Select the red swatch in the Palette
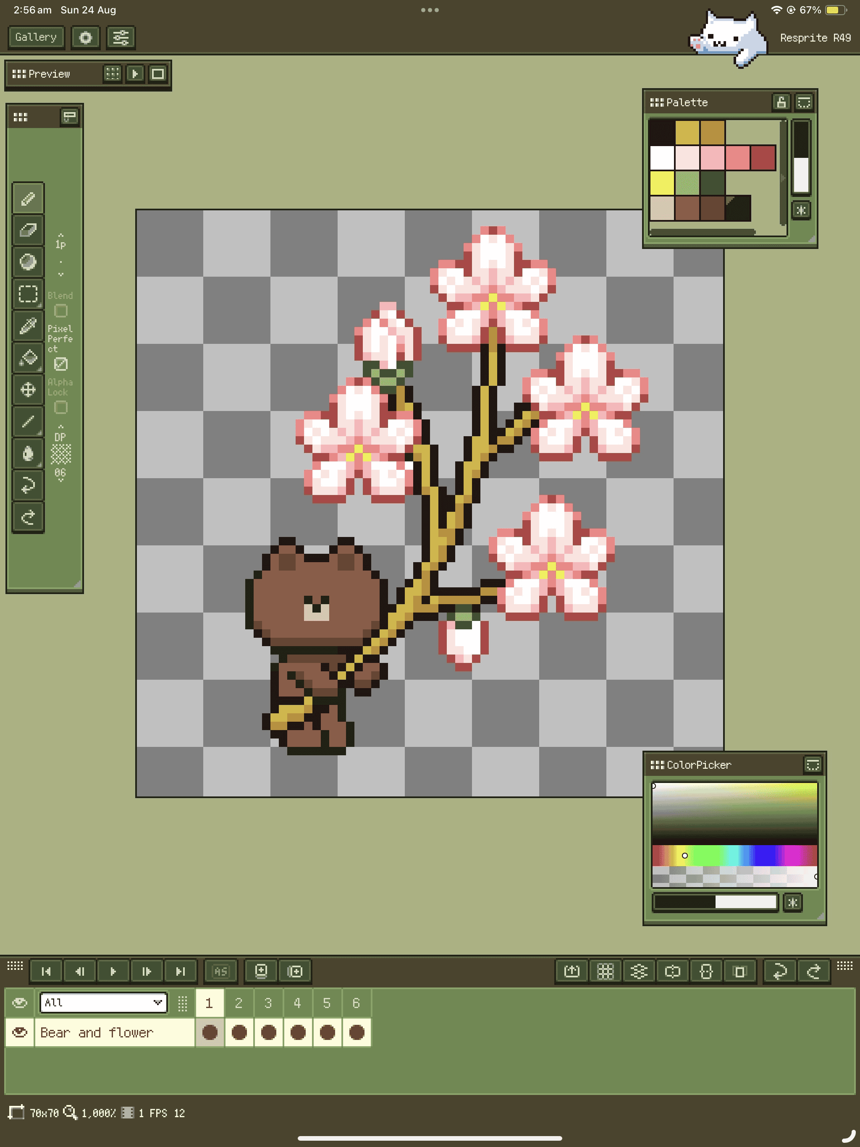The image size is (860, 1147). point(763,159)
